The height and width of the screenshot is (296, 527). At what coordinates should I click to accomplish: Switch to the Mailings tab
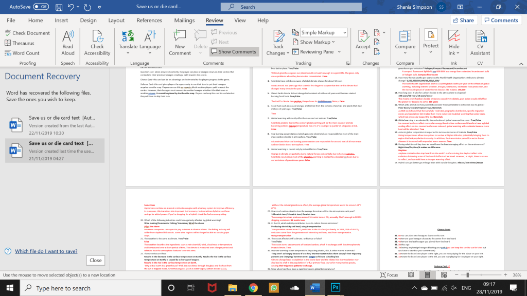[x=184, y=21]
